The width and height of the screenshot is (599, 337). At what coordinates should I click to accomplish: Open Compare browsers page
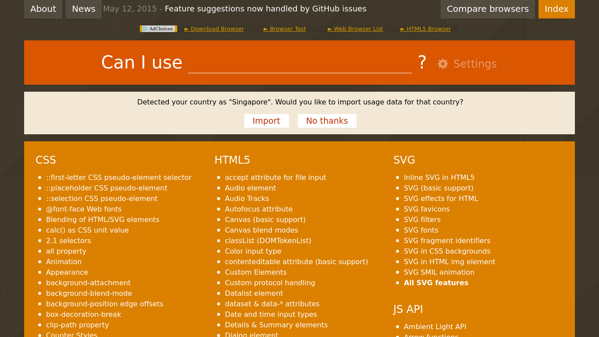point(488,9)
